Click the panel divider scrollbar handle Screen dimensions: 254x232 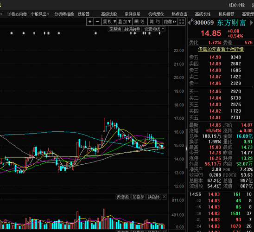(186, 148)
